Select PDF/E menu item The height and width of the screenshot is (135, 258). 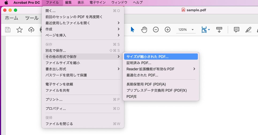coord(161,97)
